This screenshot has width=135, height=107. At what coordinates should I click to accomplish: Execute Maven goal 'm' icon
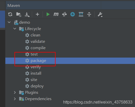pos(56,14)
